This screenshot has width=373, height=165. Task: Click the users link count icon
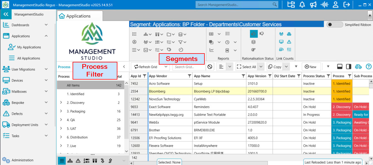click(x=281, y=34)
